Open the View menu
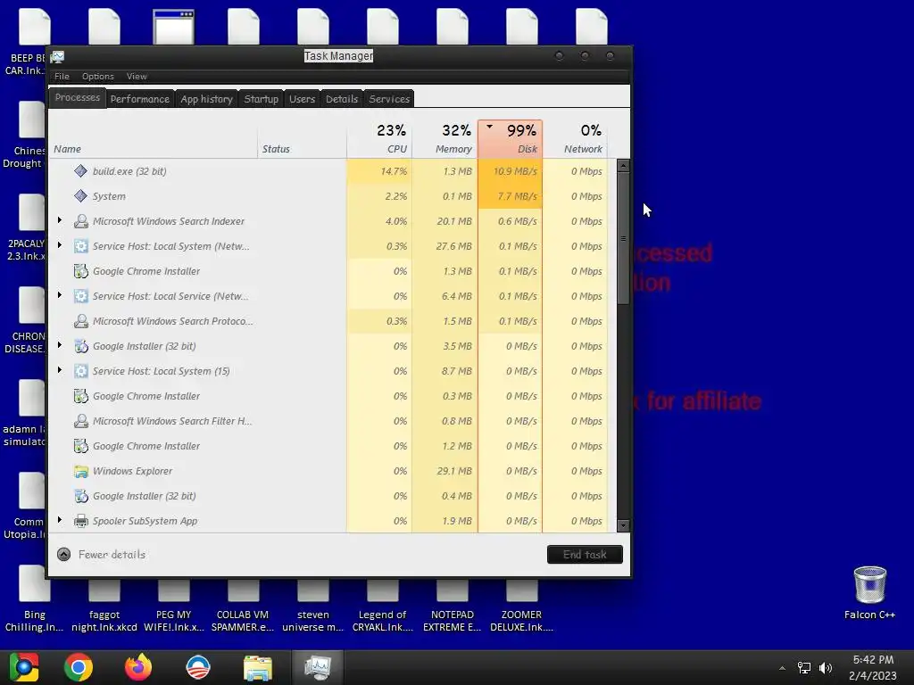914x685 pixels. click(x=137, y=77)
